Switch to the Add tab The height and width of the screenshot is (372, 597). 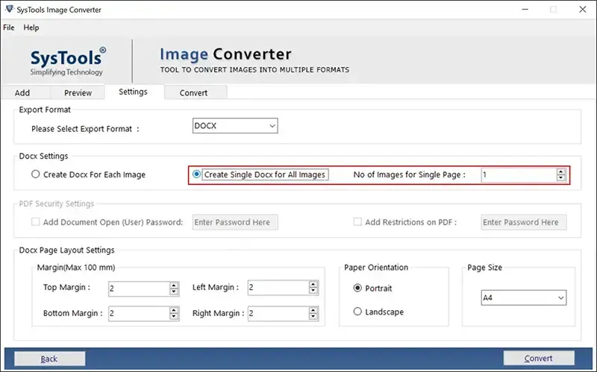22,92
